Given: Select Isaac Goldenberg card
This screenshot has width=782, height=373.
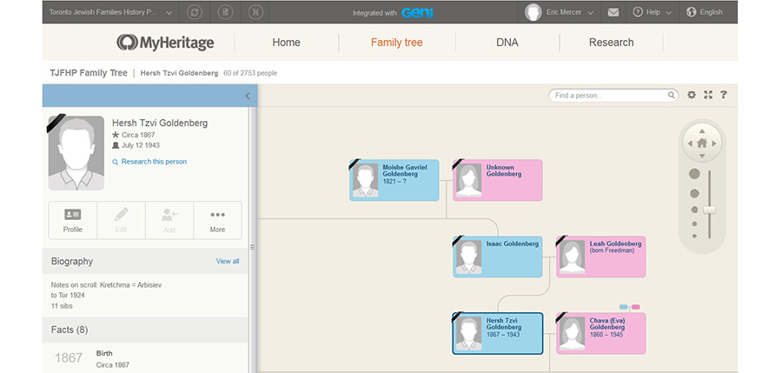Looking at the screenshot, I should point(498,256).
